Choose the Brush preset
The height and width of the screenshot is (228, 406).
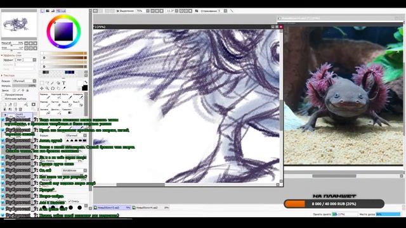tap(67, 96)
